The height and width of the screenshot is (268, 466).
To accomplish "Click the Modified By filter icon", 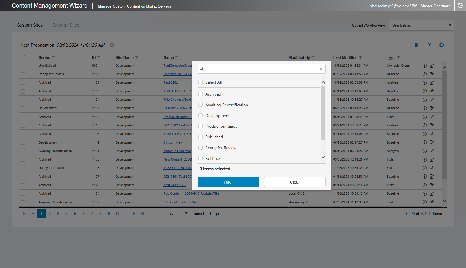I will point(313,57).
